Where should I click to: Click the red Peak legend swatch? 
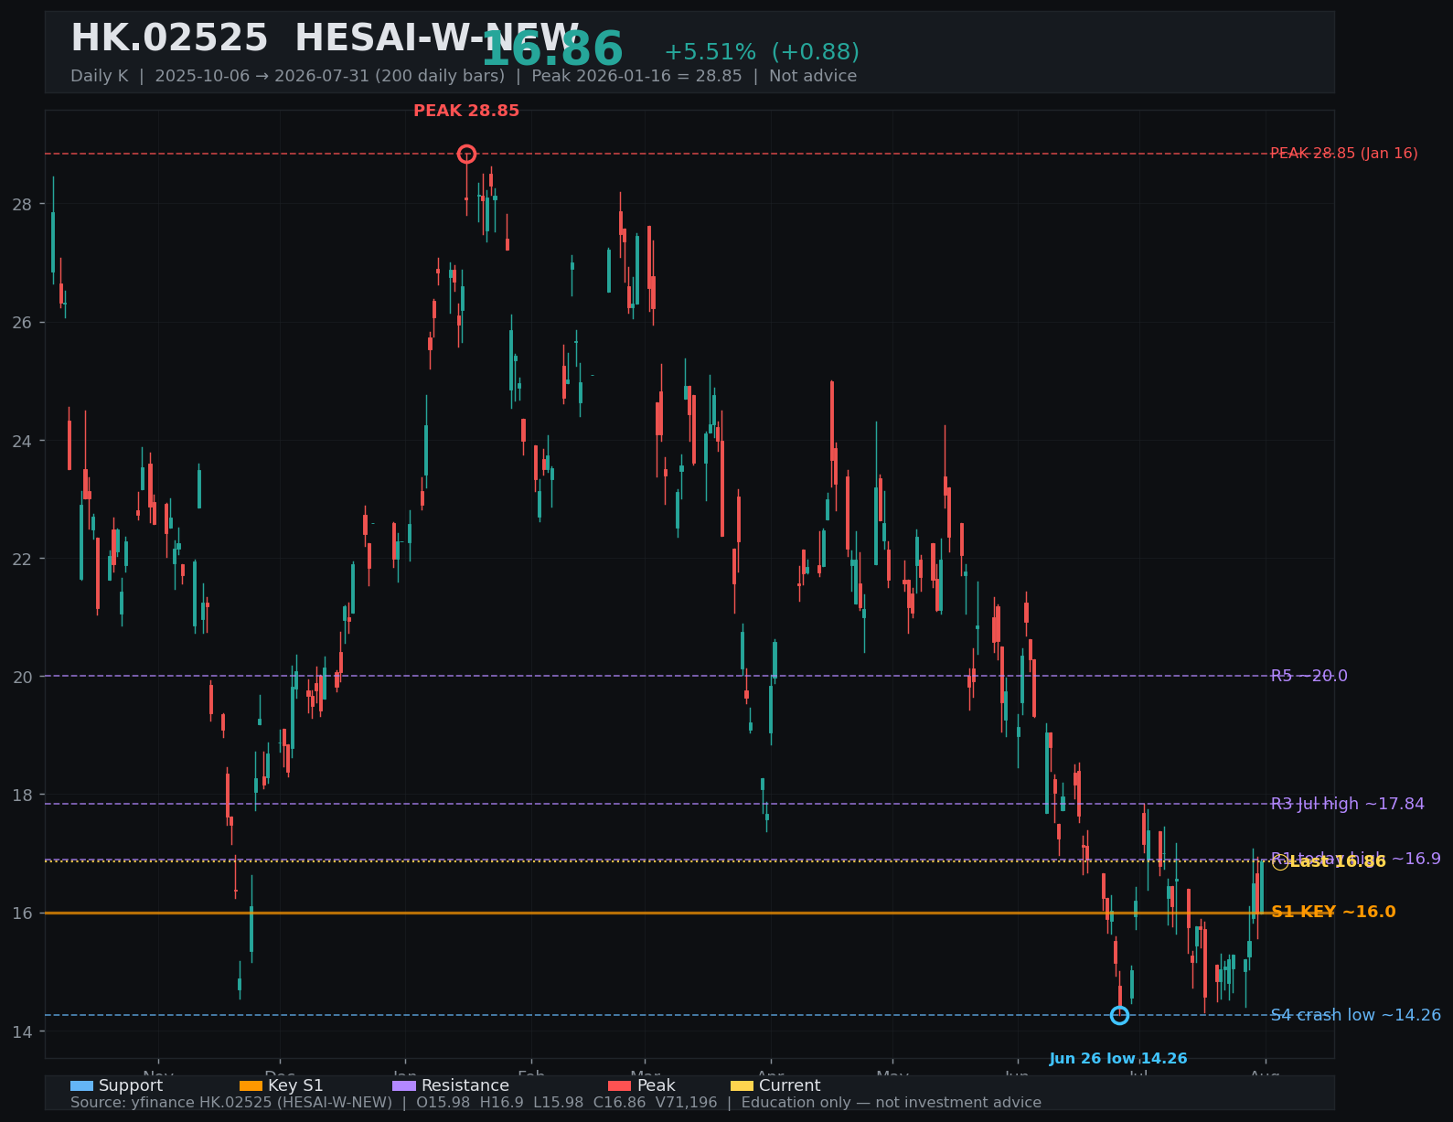coord(620,1086)
